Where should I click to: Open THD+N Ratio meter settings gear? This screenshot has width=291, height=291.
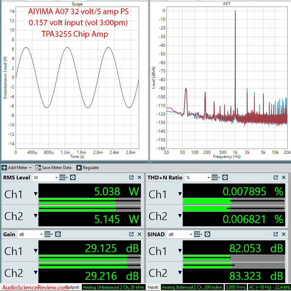[x=225, y=178]
